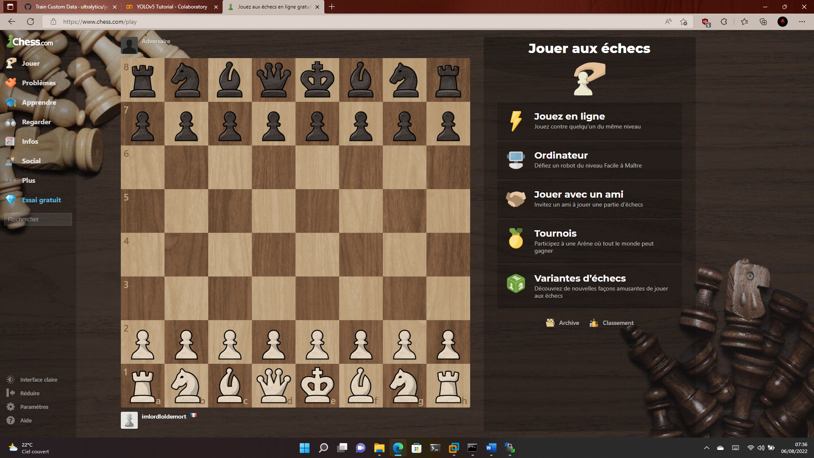Screen dimensions: 814x458
Task: Click the Aide help icon
Action: click(x=11, y=420)
